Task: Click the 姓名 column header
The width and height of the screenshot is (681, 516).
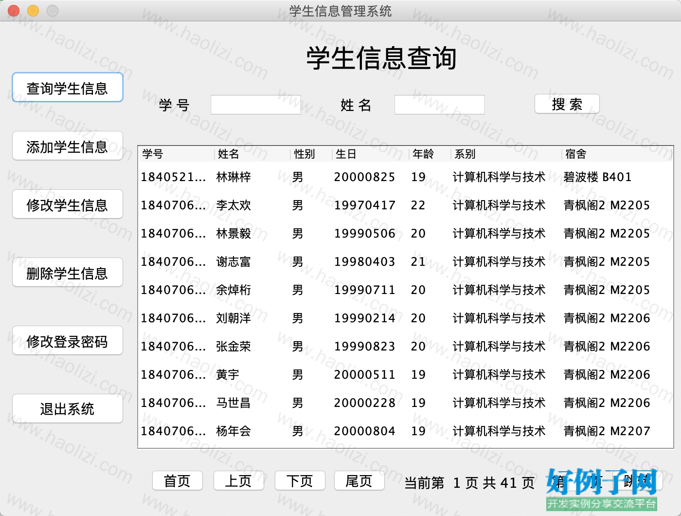Action: point(252,154)
